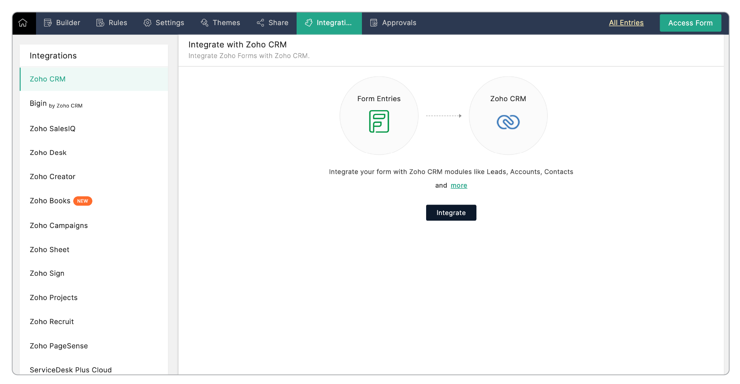Switch to the Rules tab

point(112,23)
